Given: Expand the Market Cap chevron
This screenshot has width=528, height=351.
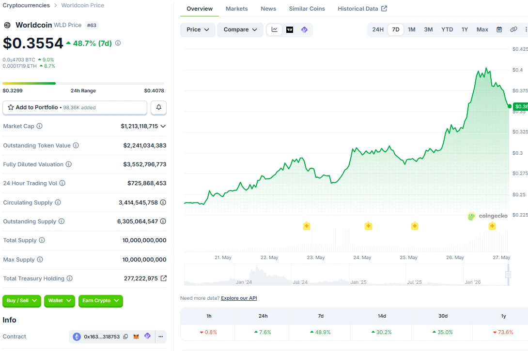Looking at the screenshot, I should coord(163,126).
